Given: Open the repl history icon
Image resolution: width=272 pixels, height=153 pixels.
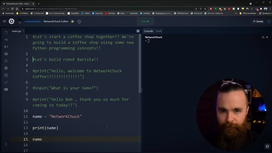Looking at the screenshot, I should pos(79,22).
